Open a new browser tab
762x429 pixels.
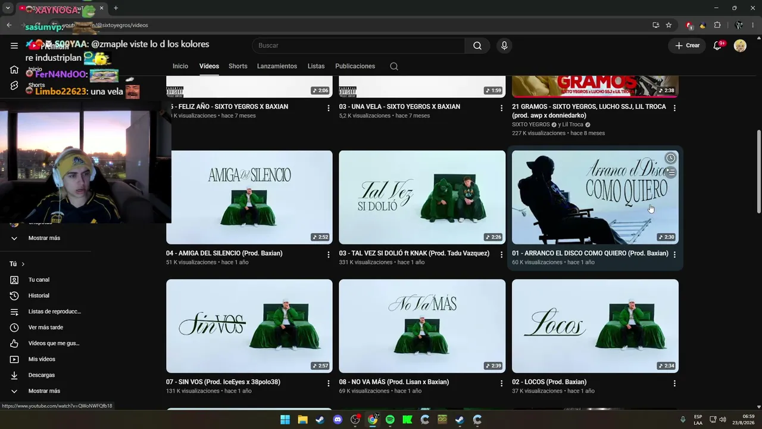(x=115, y=8)
